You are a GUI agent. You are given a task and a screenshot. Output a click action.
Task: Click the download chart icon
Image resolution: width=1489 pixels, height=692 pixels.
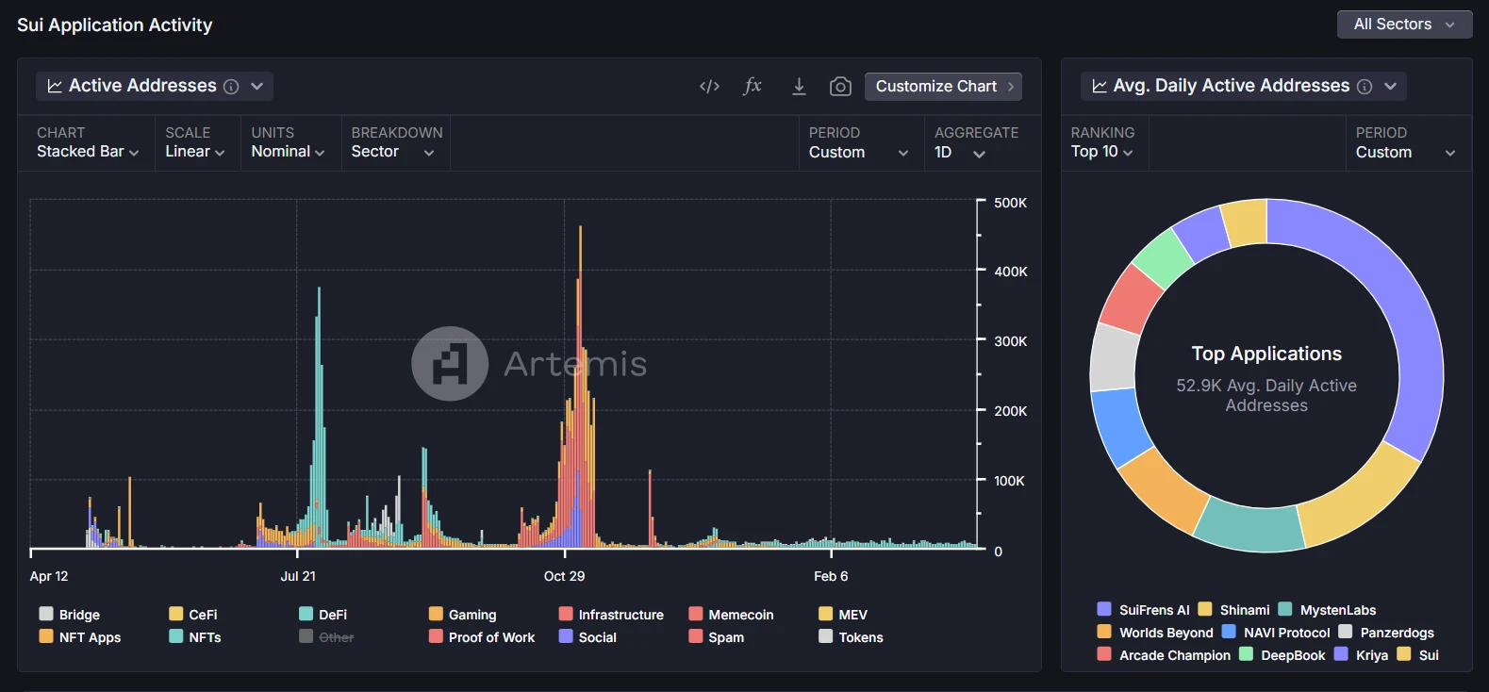click(799, 87)
